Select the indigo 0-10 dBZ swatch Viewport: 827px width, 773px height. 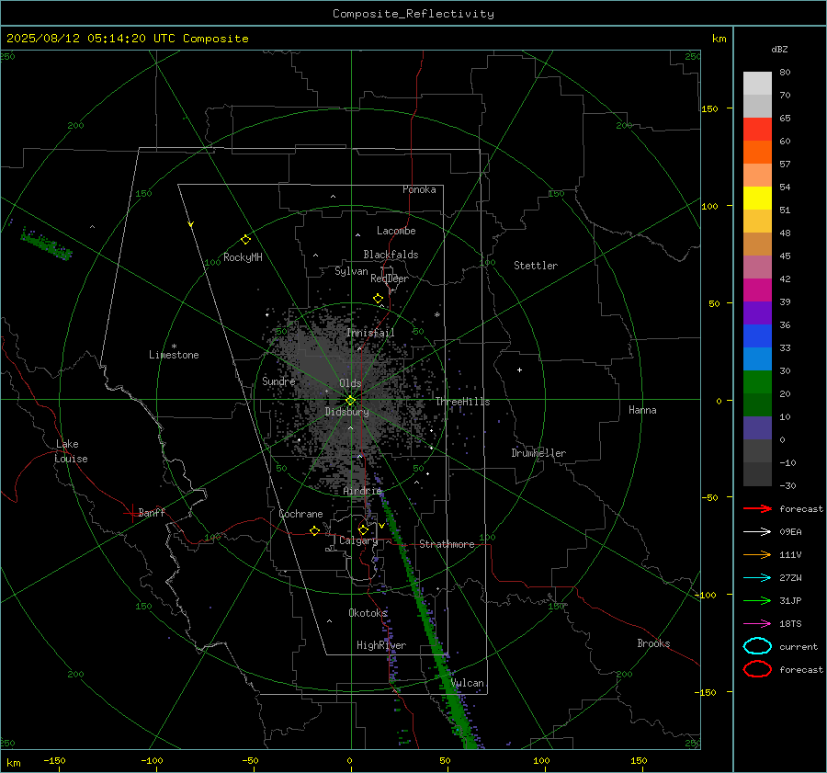click(x=757, y=427)
